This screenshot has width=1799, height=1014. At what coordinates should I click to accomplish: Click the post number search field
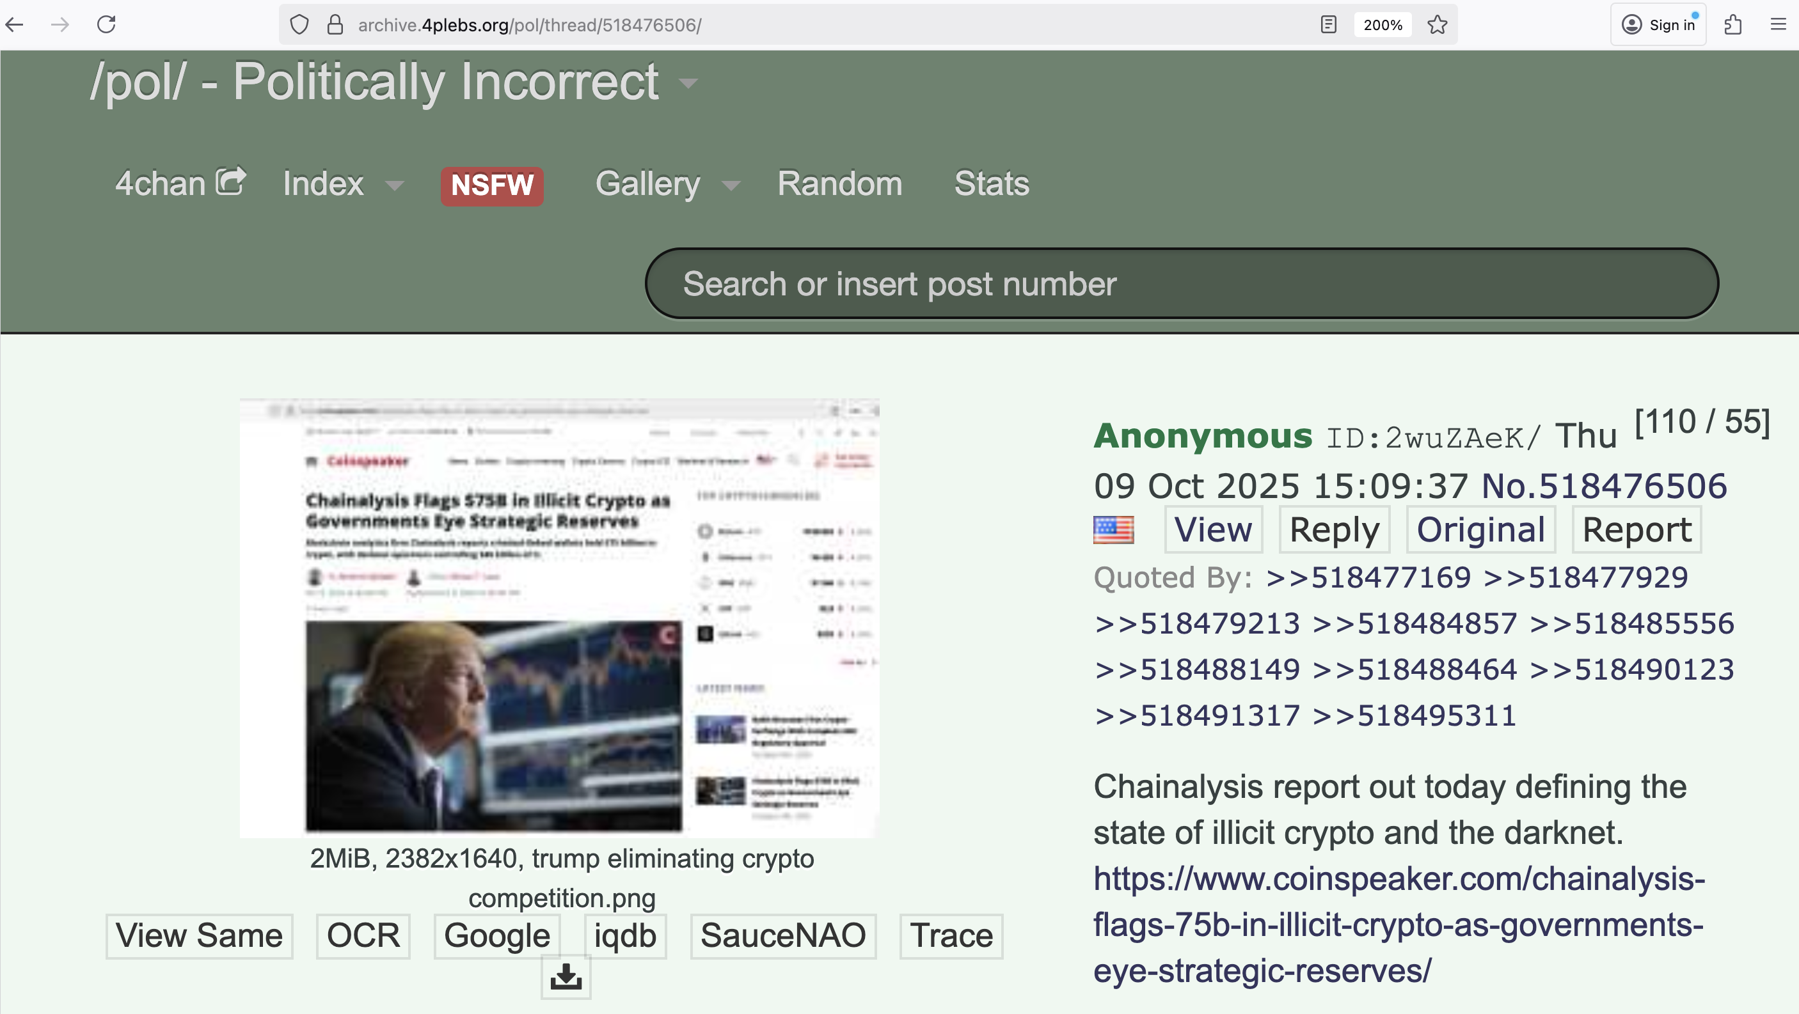coord(1180,284)
